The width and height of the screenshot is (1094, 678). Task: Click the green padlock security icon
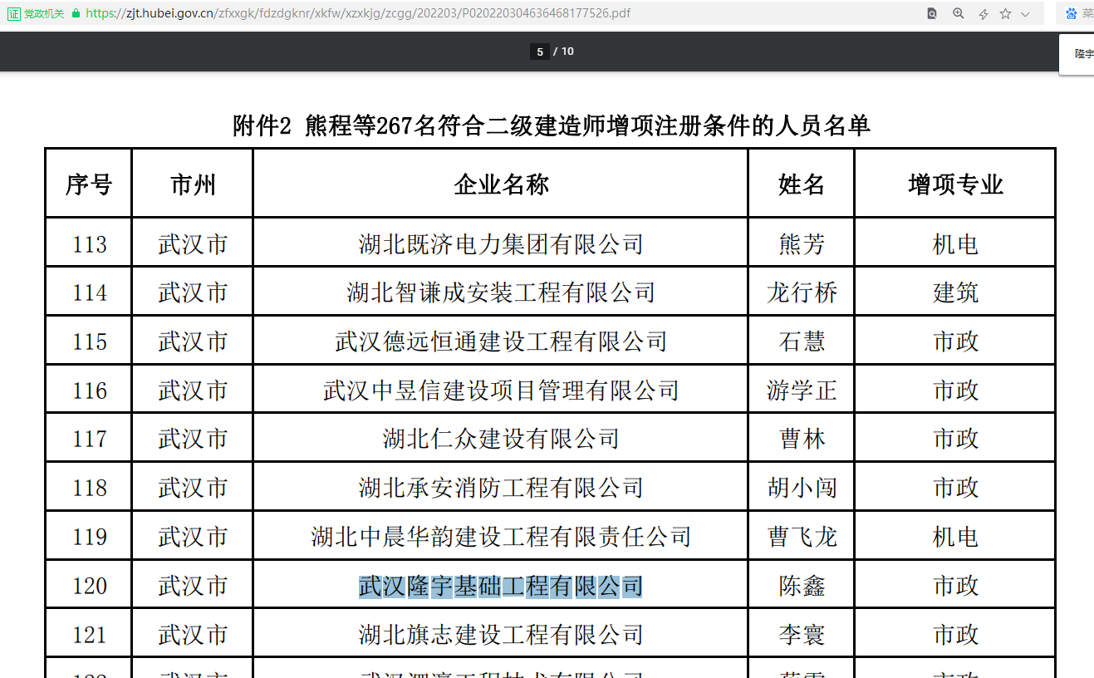click(x=76, y=13)
